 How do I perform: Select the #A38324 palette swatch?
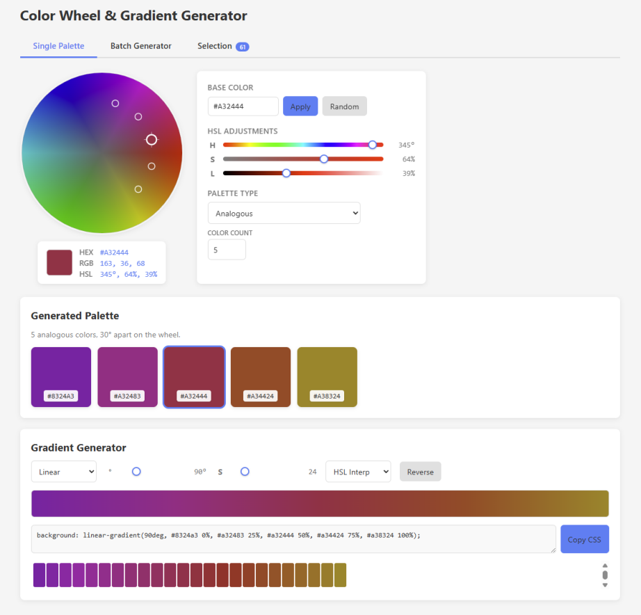(x=327, y=377)
